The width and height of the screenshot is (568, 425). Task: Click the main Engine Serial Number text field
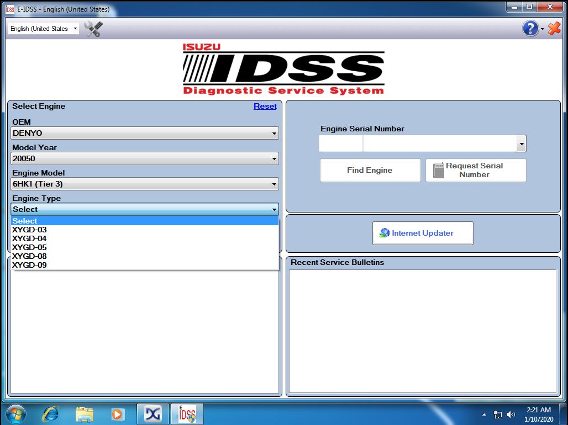[x=440, y=144]
